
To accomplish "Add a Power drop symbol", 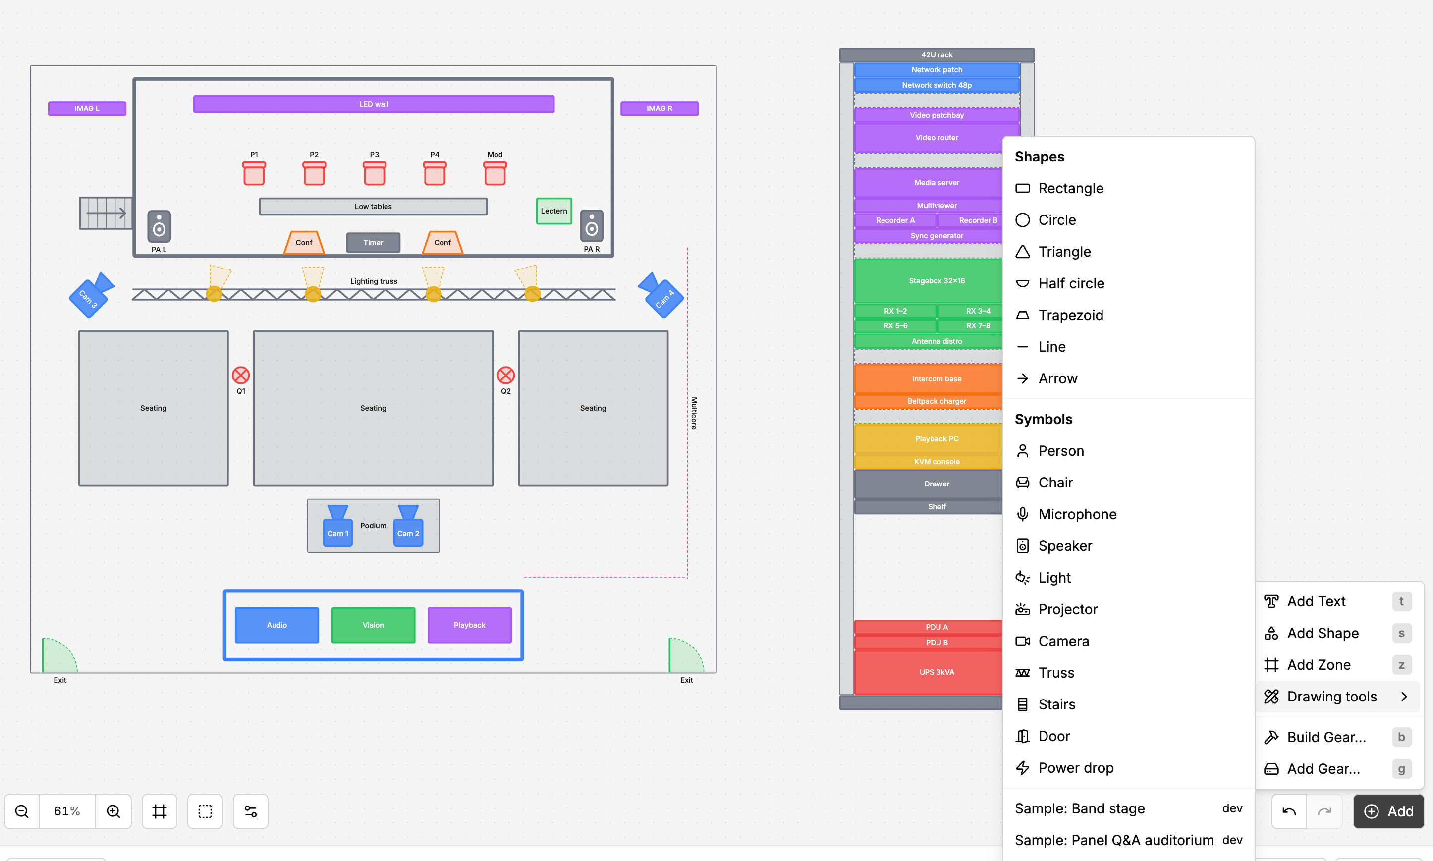I will [1128, 768].
